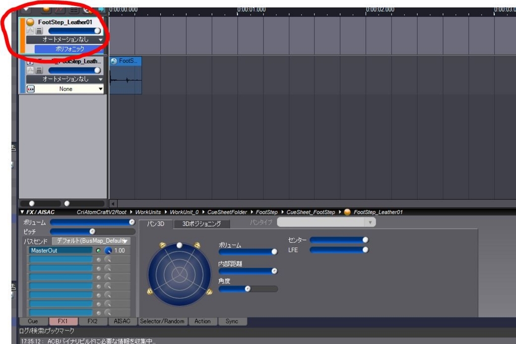This screenshot has width=516, height=344.
Task: Click the timeline ruler at 0:00:02.000
Action: pos(380,10)
